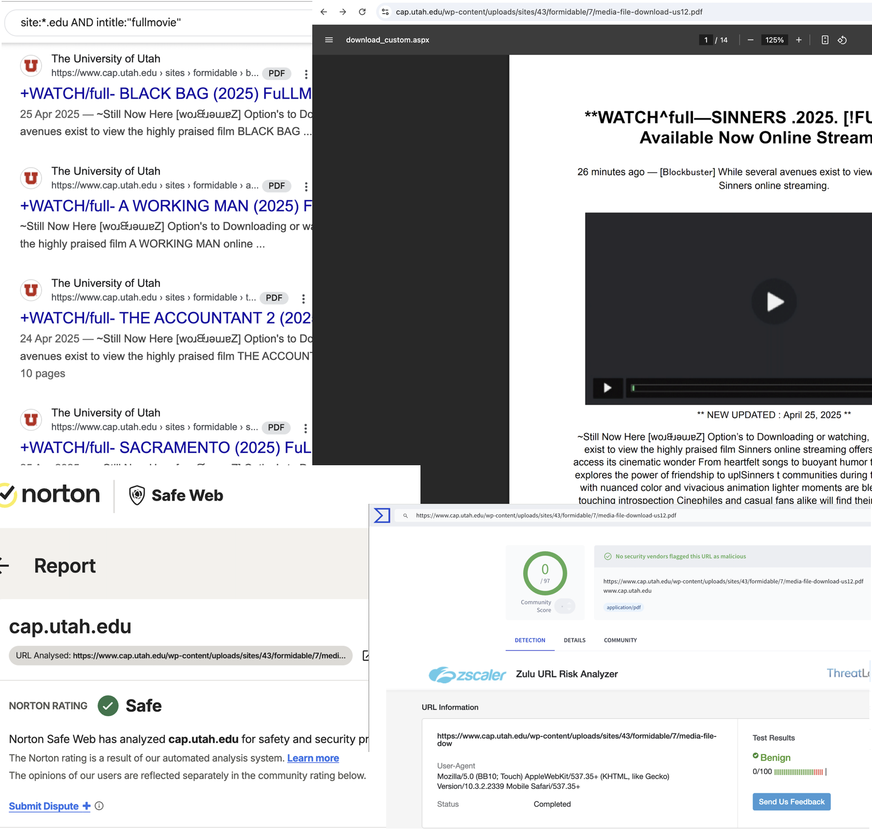Switch to the DETAILS tab

[574, 640]
